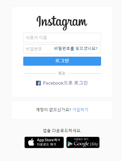Click the 계정이 없으신가요? text
The height and width of the screenshot is (161, 122).
tap(53, 110)
